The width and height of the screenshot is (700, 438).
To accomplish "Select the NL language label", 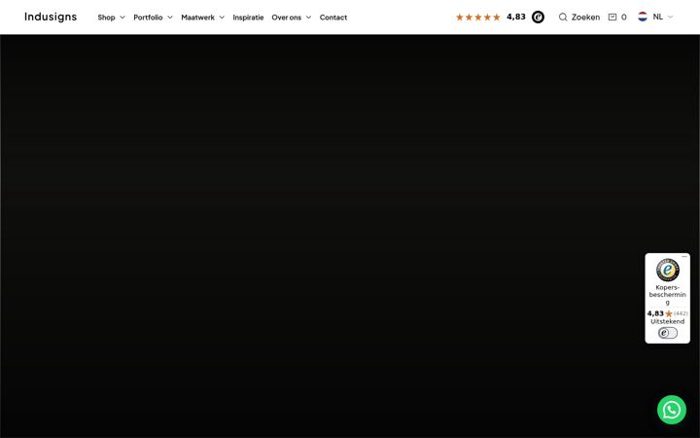I will [657, 17].
